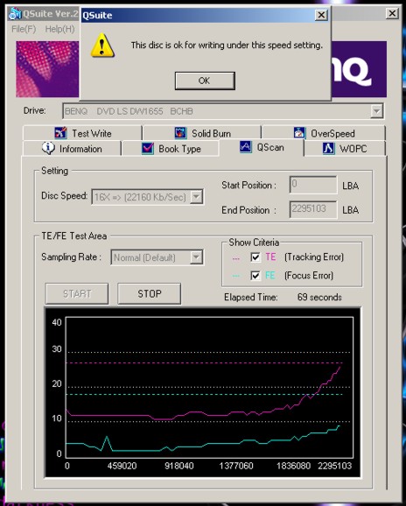This screenshot has width=406, height=506.
Task: Click the QSuite title bar app icon
Action: coord(15,13)
